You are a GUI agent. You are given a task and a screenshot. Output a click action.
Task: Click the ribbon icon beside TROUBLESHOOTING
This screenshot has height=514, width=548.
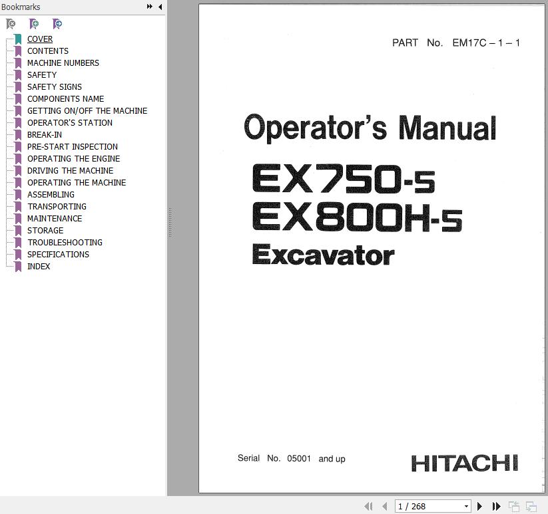point(18,243)
